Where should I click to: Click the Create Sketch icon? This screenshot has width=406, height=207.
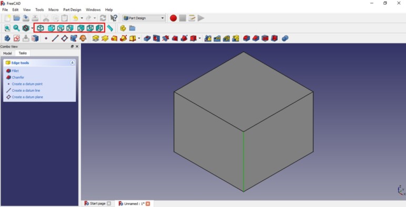tap(17, 38)
